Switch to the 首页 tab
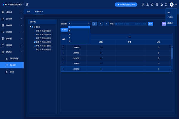Viewport: 179px width, 119px height. coord(29,11)
